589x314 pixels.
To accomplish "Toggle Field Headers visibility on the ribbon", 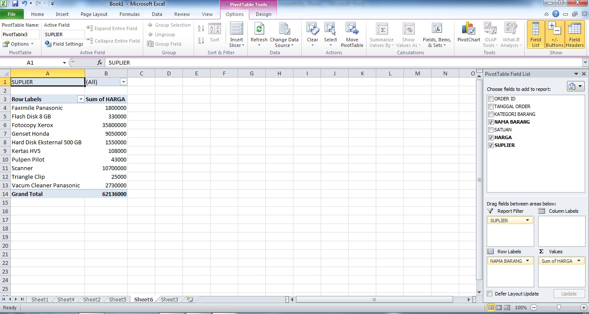I will (574, 34).
